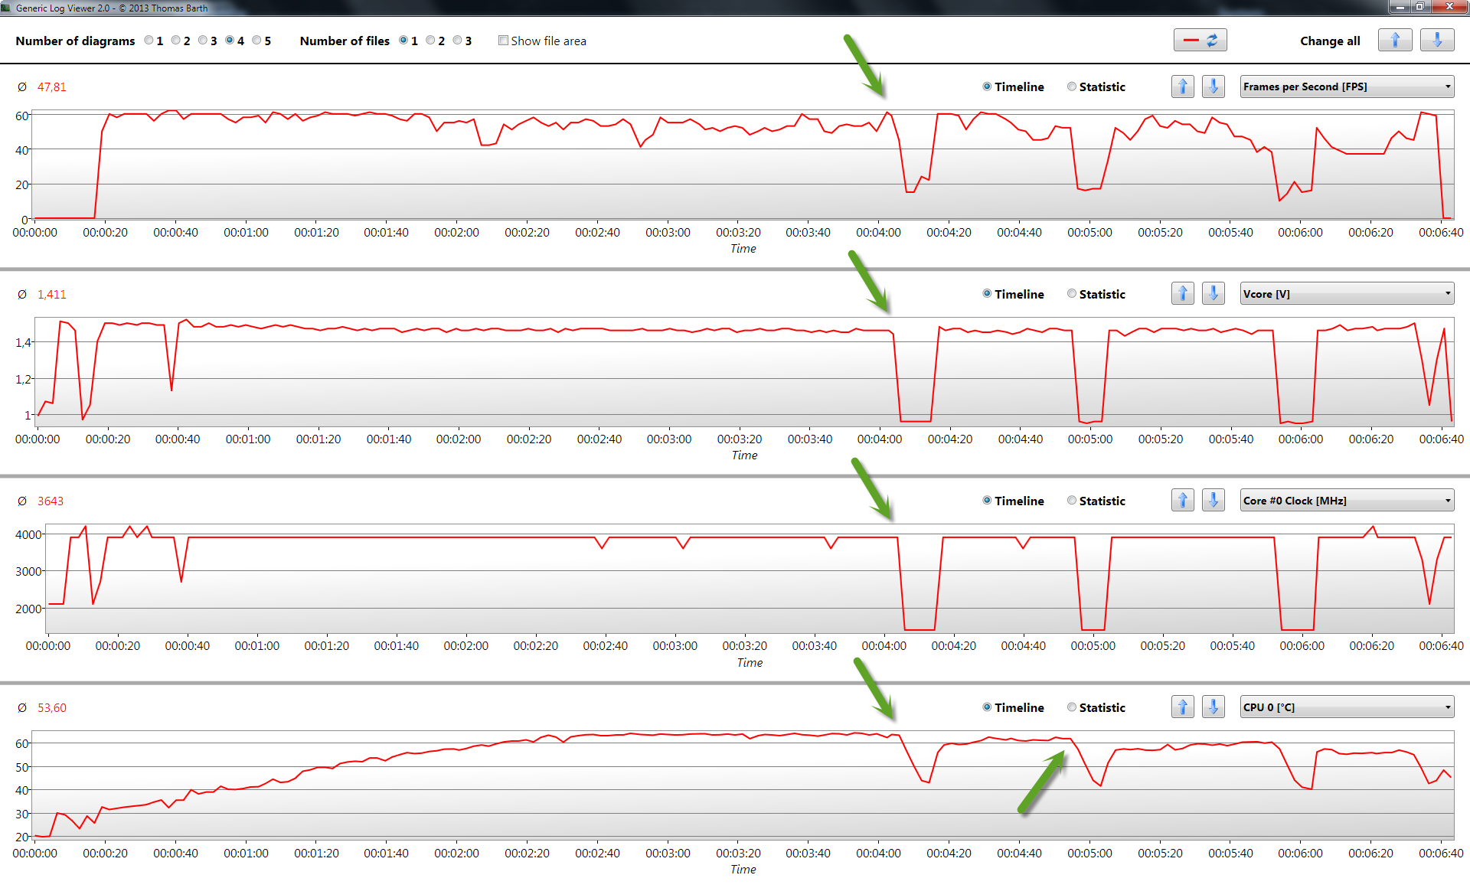Open the Frames per Second [FPS] dropdown
This screenshot has width=1470, height=888.
pyautogui.click(x=1346, y=87)
